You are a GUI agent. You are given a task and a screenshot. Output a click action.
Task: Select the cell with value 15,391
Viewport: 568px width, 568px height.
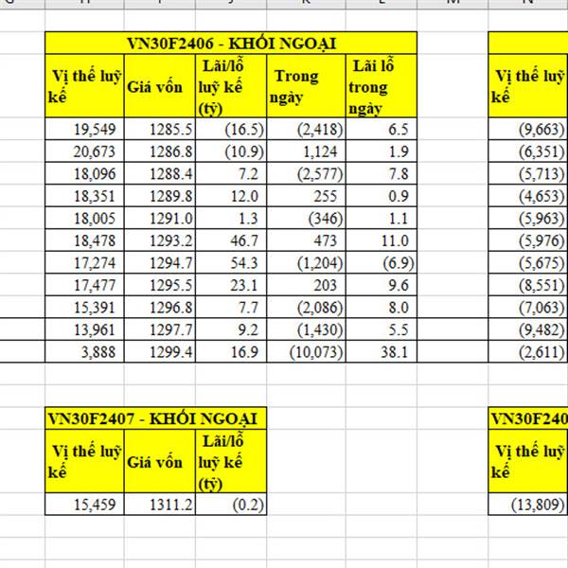tap(84, 307)
